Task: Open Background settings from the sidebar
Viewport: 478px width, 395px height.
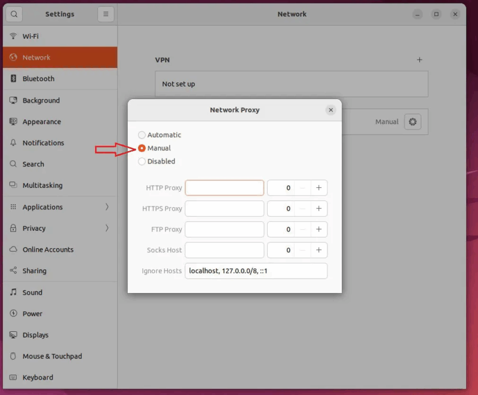Action: pos(13,100)
